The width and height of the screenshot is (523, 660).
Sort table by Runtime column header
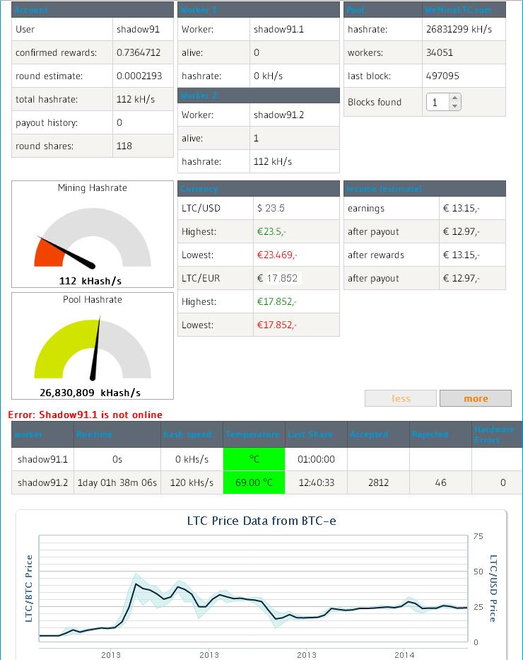pyautogui.click(x=94, y=434)
